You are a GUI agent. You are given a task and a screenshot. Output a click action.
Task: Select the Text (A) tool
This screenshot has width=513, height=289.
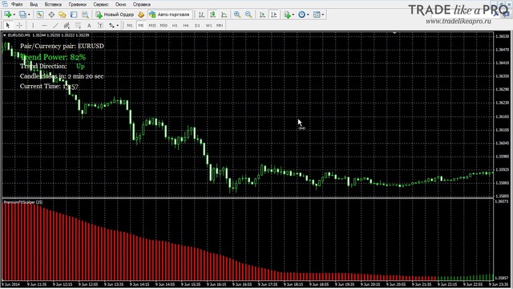(89, 25)
